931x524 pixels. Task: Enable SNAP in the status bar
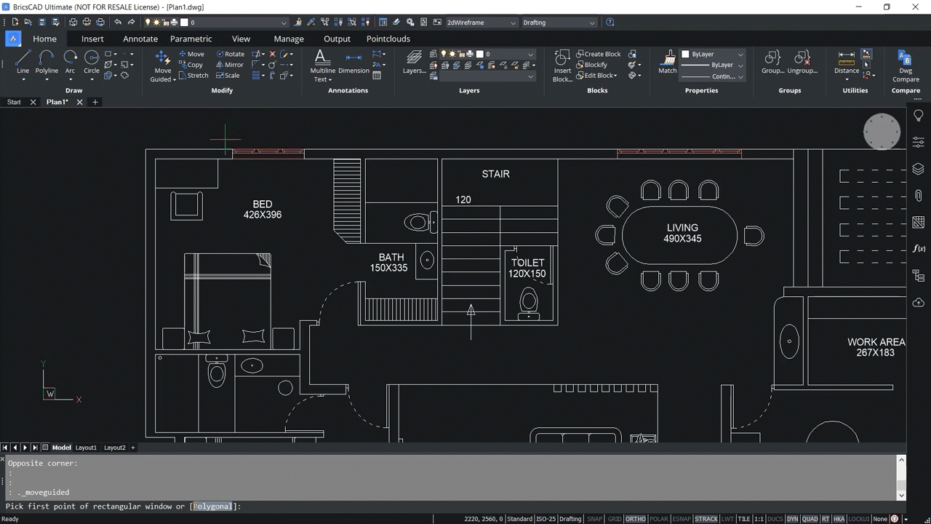click(x=594, y=518)
